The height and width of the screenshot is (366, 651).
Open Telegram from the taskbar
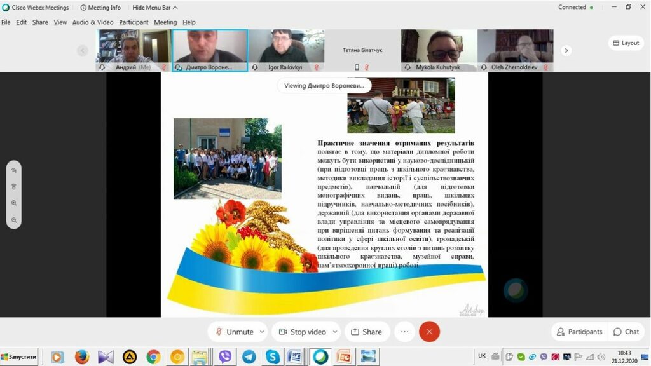point(249,357)
